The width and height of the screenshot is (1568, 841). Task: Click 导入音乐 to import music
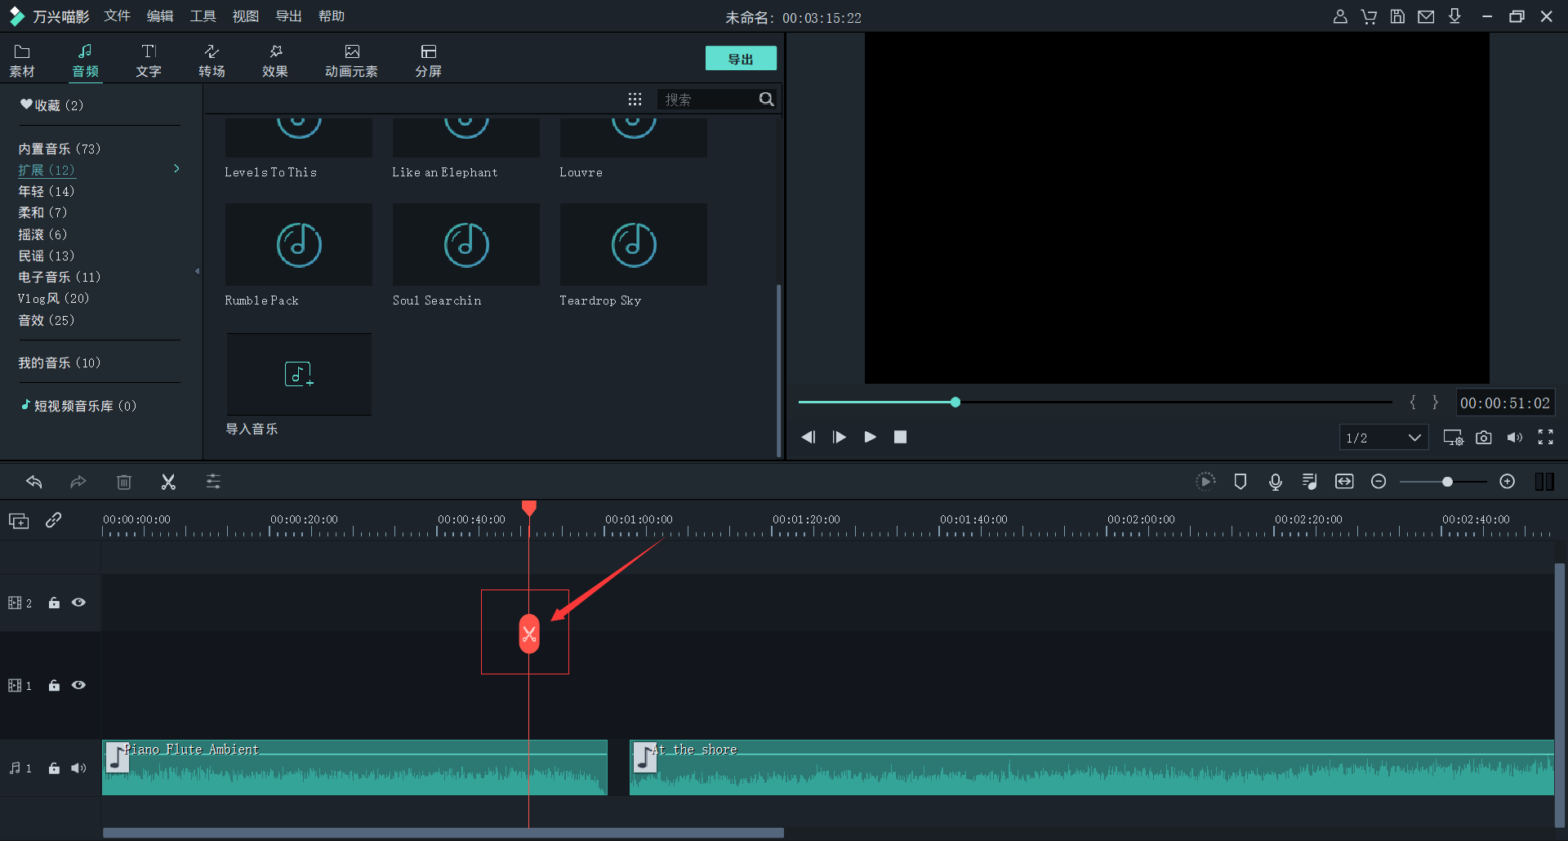point(299,375)
